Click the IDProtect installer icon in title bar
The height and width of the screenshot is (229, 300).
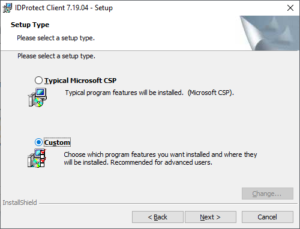(x=7, y=8)
